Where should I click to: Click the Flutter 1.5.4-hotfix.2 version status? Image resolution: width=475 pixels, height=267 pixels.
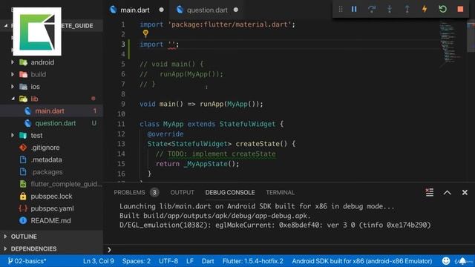253,261
